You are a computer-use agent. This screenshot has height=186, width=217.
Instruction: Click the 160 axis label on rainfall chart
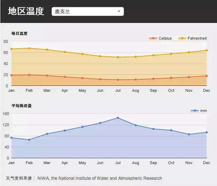(6, 114)
